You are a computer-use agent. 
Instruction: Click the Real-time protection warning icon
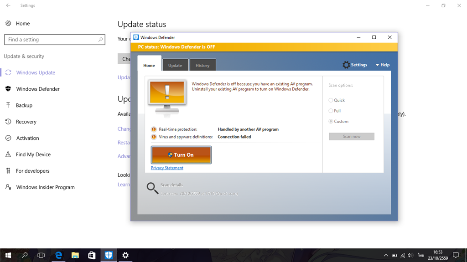(x=154, y=129)
